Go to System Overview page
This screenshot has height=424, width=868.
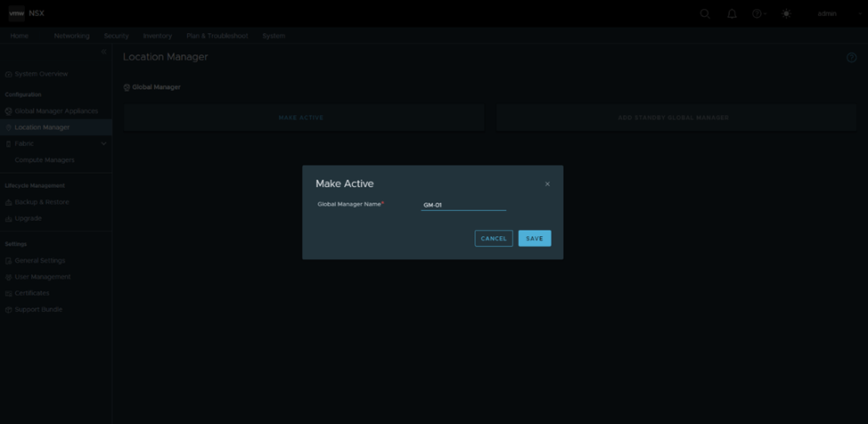tap(40, 74)
